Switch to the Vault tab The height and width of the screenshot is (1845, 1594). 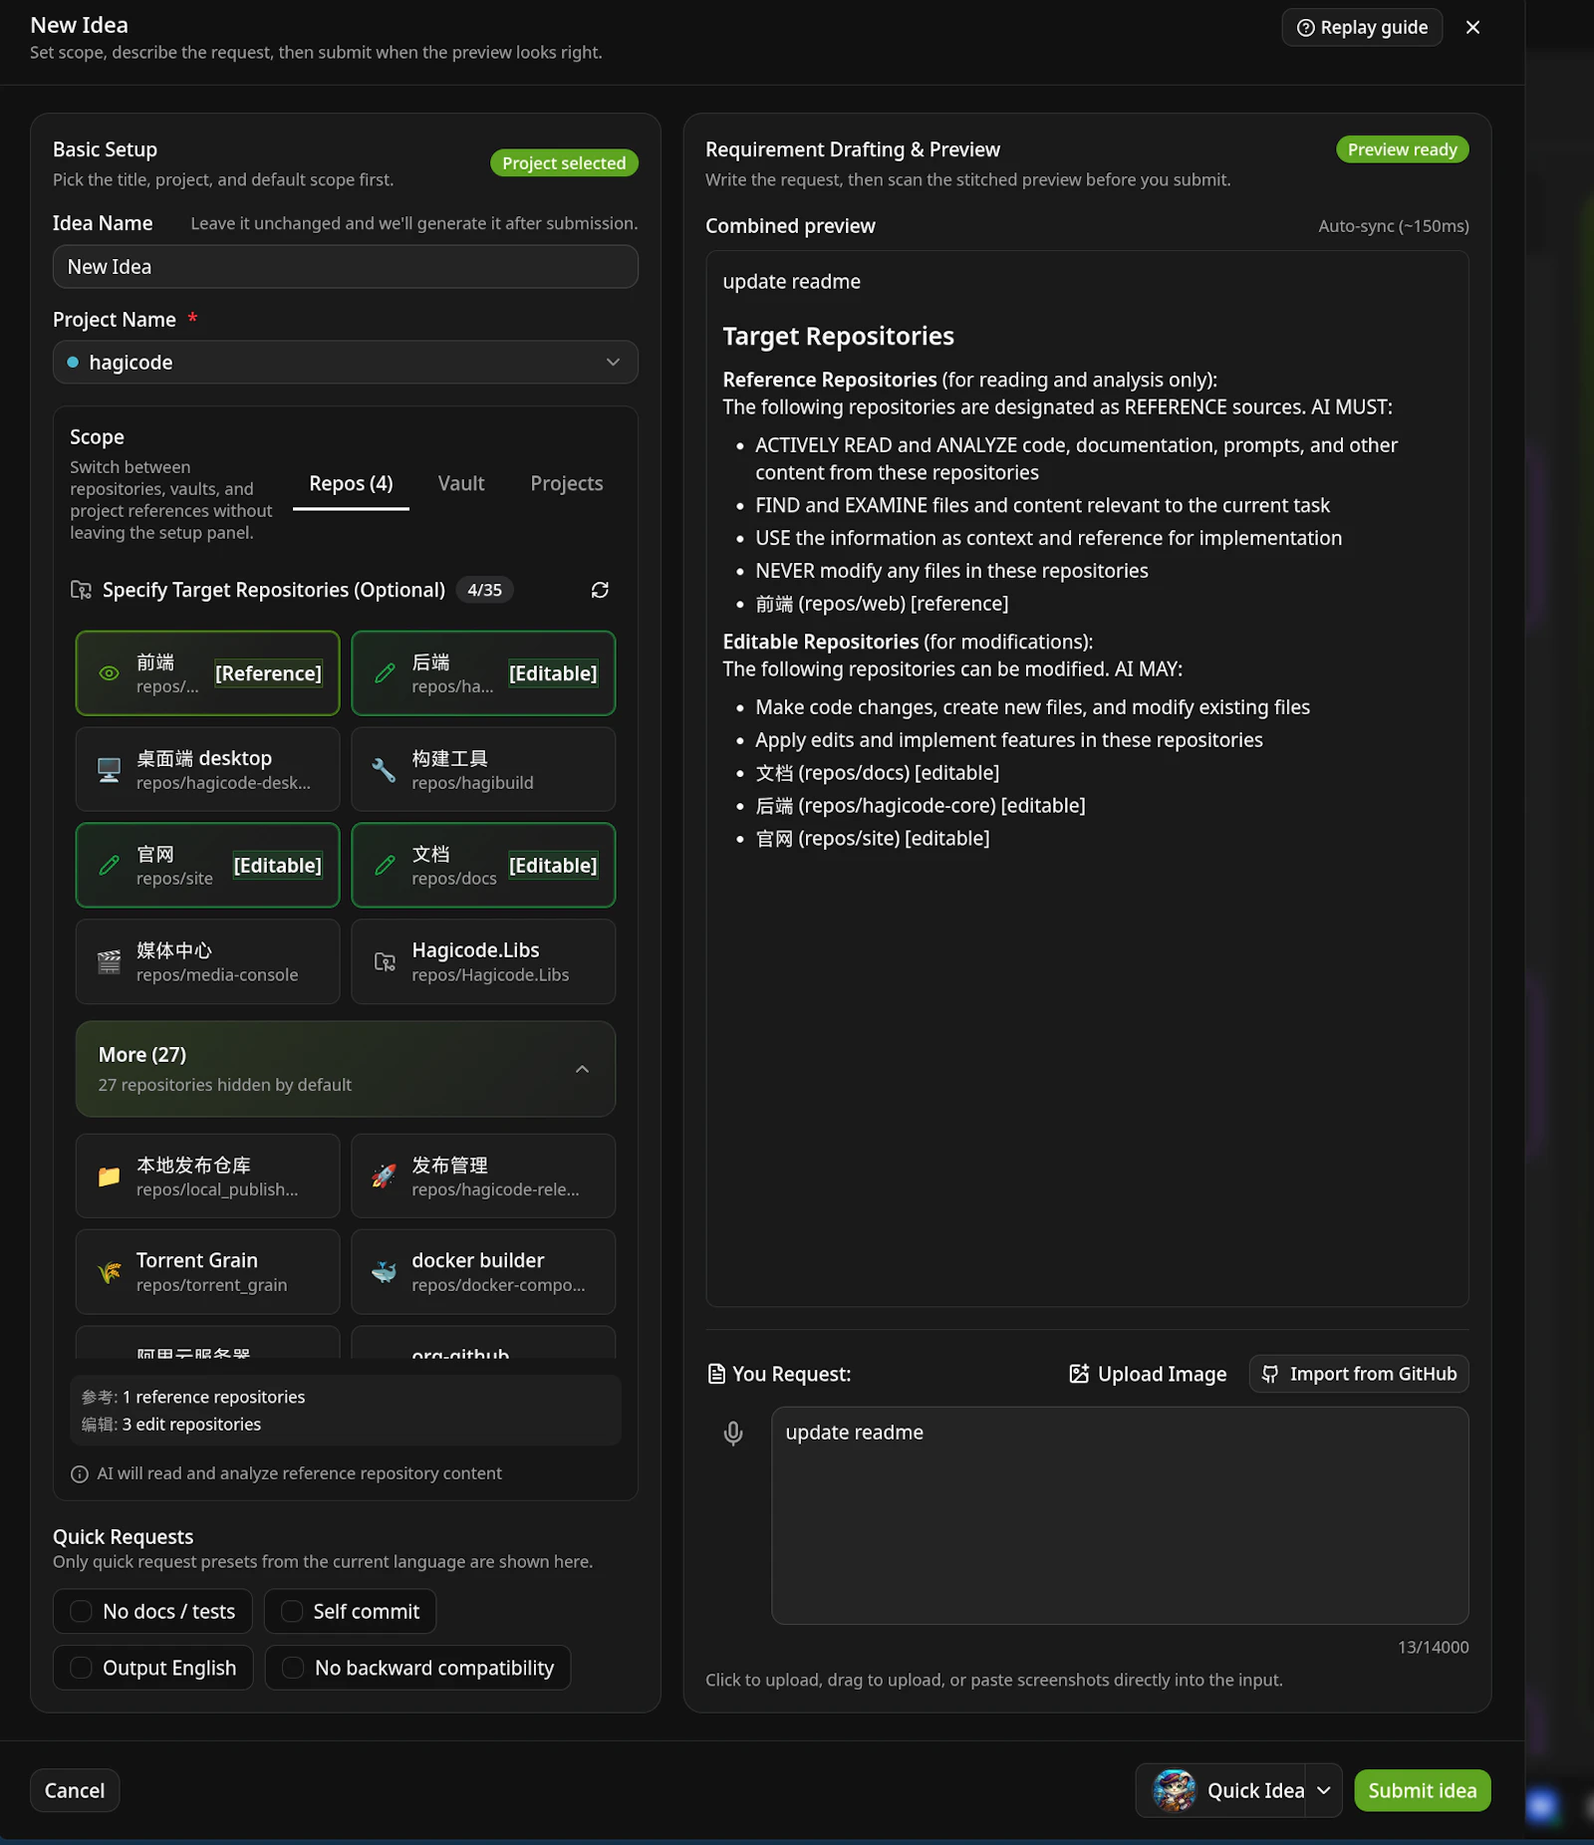[460, 483]
